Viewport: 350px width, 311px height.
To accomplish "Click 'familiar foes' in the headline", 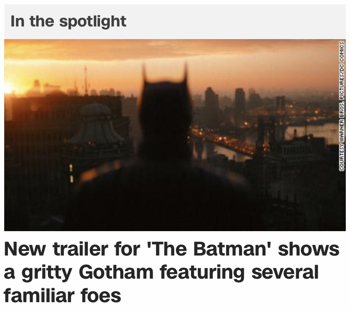I will 62,295.
